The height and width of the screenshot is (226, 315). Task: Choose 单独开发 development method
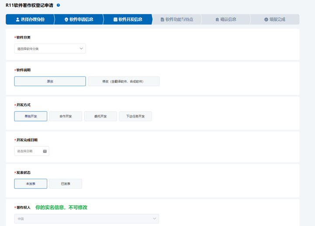click(x=31, y=116)
